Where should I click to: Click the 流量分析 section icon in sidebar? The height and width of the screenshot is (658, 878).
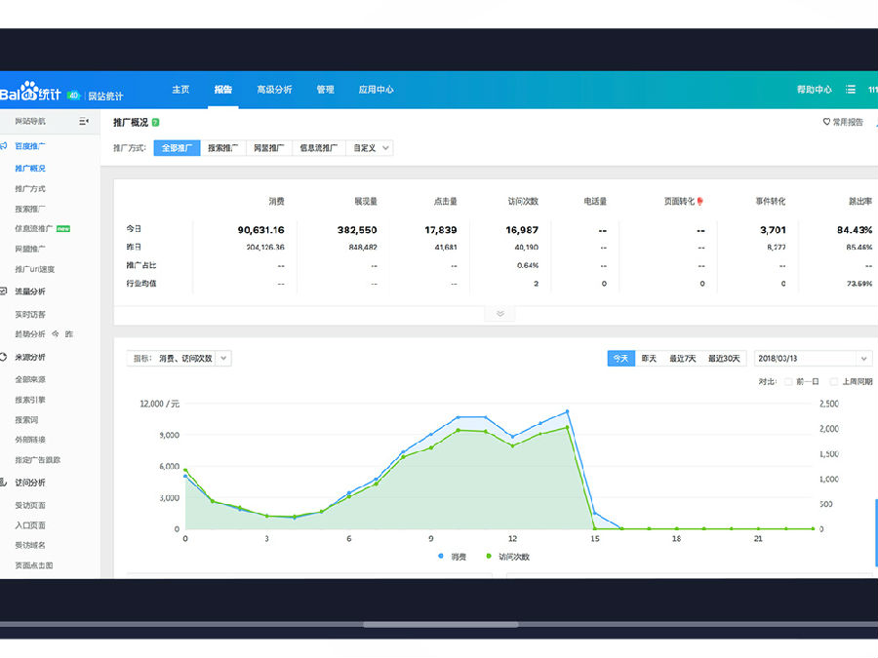coord(6,291)
